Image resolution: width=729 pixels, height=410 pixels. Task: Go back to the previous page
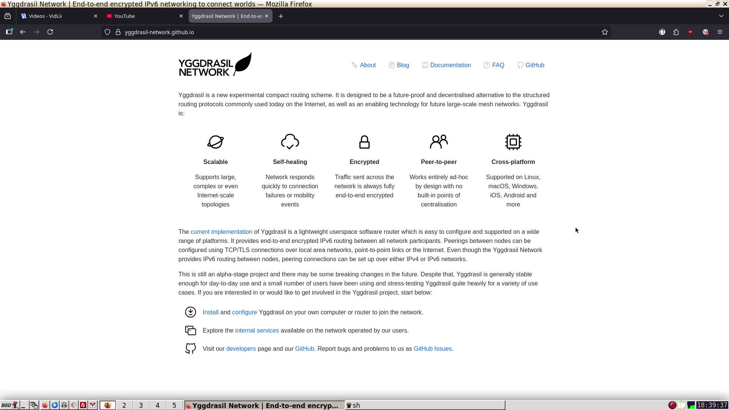coord(23,32)
